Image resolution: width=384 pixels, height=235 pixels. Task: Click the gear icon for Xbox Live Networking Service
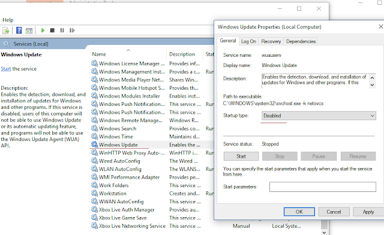click(95, 225)
